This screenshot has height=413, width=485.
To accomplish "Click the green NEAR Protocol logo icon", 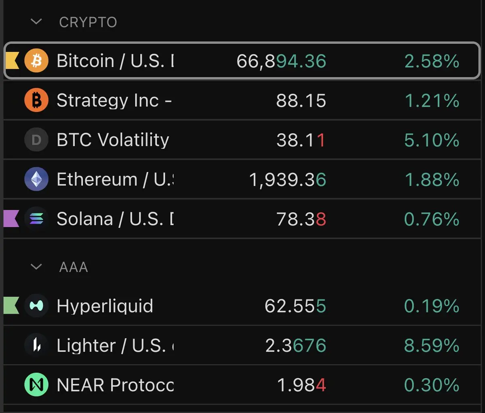I will (36, 384).
